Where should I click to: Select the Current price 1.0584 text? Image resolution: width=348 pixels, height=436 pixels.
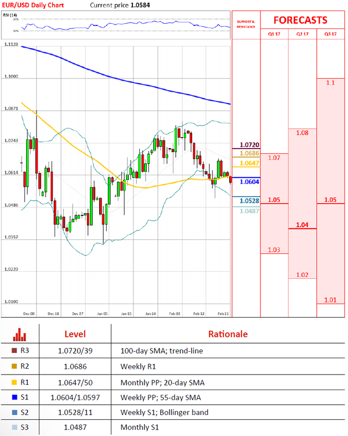[120, 5]
